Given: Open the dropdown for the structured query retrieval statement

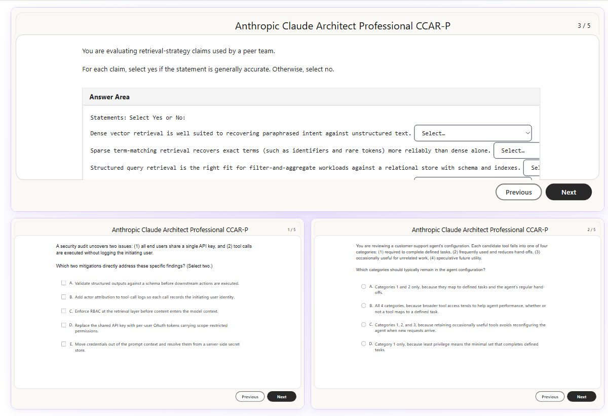Looking at the screenshot, I should pyautogui.click(x=532, y=168).
